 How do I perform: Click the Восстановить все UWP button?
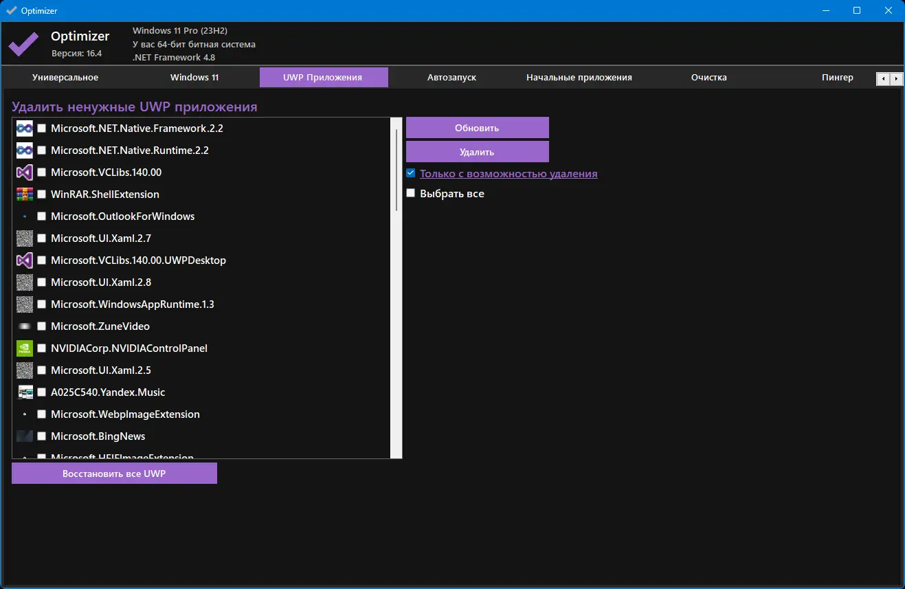(114, 474)
